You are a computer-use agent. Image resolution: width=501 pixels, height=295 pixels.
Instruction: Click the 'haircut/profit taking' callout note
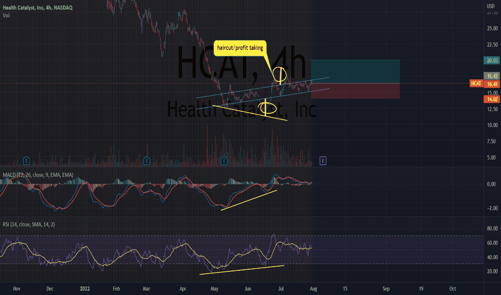tap(240, 48)
